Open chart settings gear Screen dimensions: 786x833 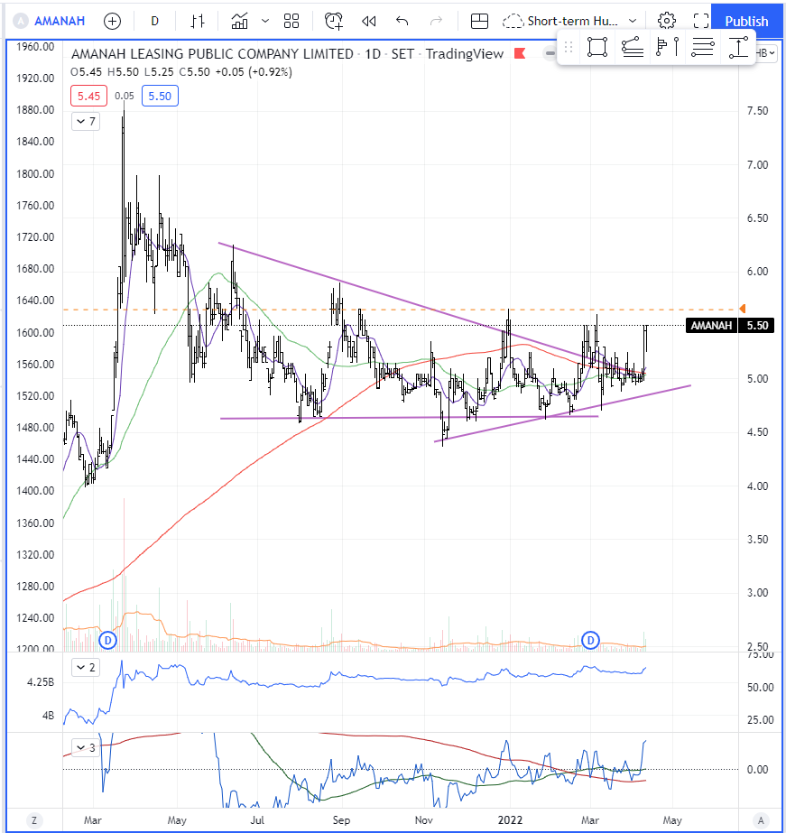[x=667, y=22]
